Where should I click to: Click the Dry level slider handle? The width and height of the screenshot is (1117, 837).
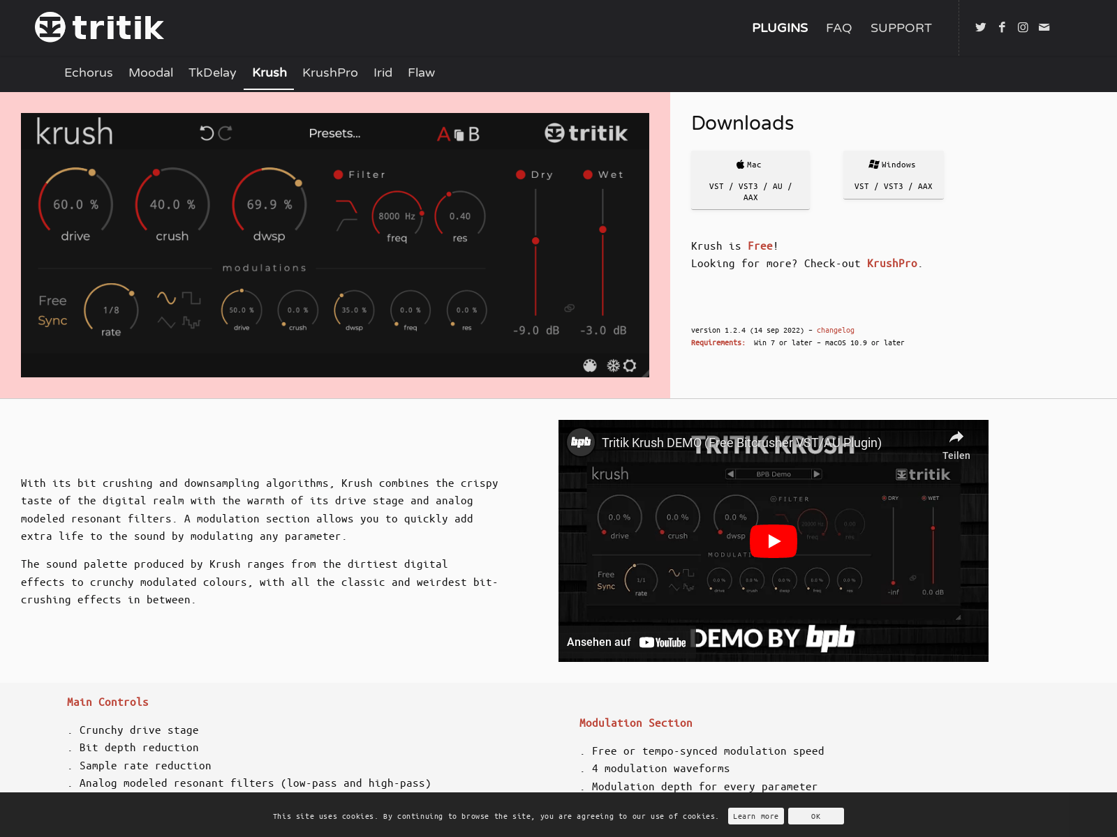(x=535, y=241)
